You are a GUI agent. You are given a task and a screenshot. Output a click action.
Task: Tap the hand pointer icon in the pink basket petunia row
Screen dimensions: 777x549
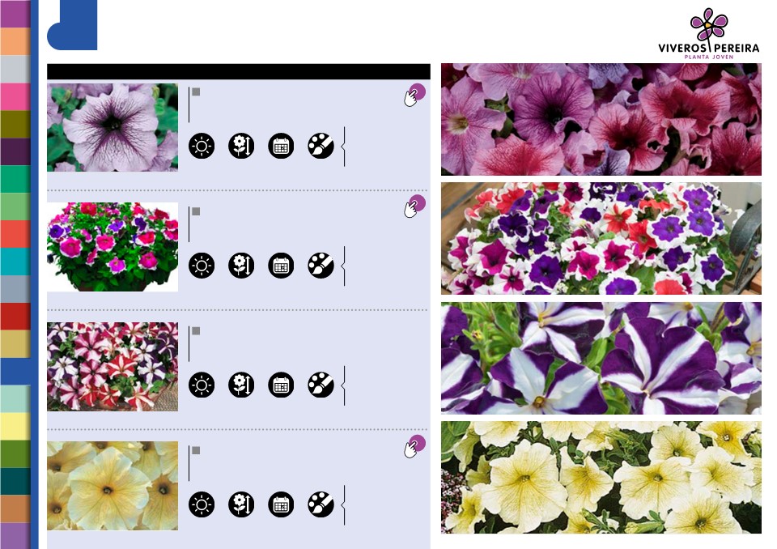click(x=414, y=206)
